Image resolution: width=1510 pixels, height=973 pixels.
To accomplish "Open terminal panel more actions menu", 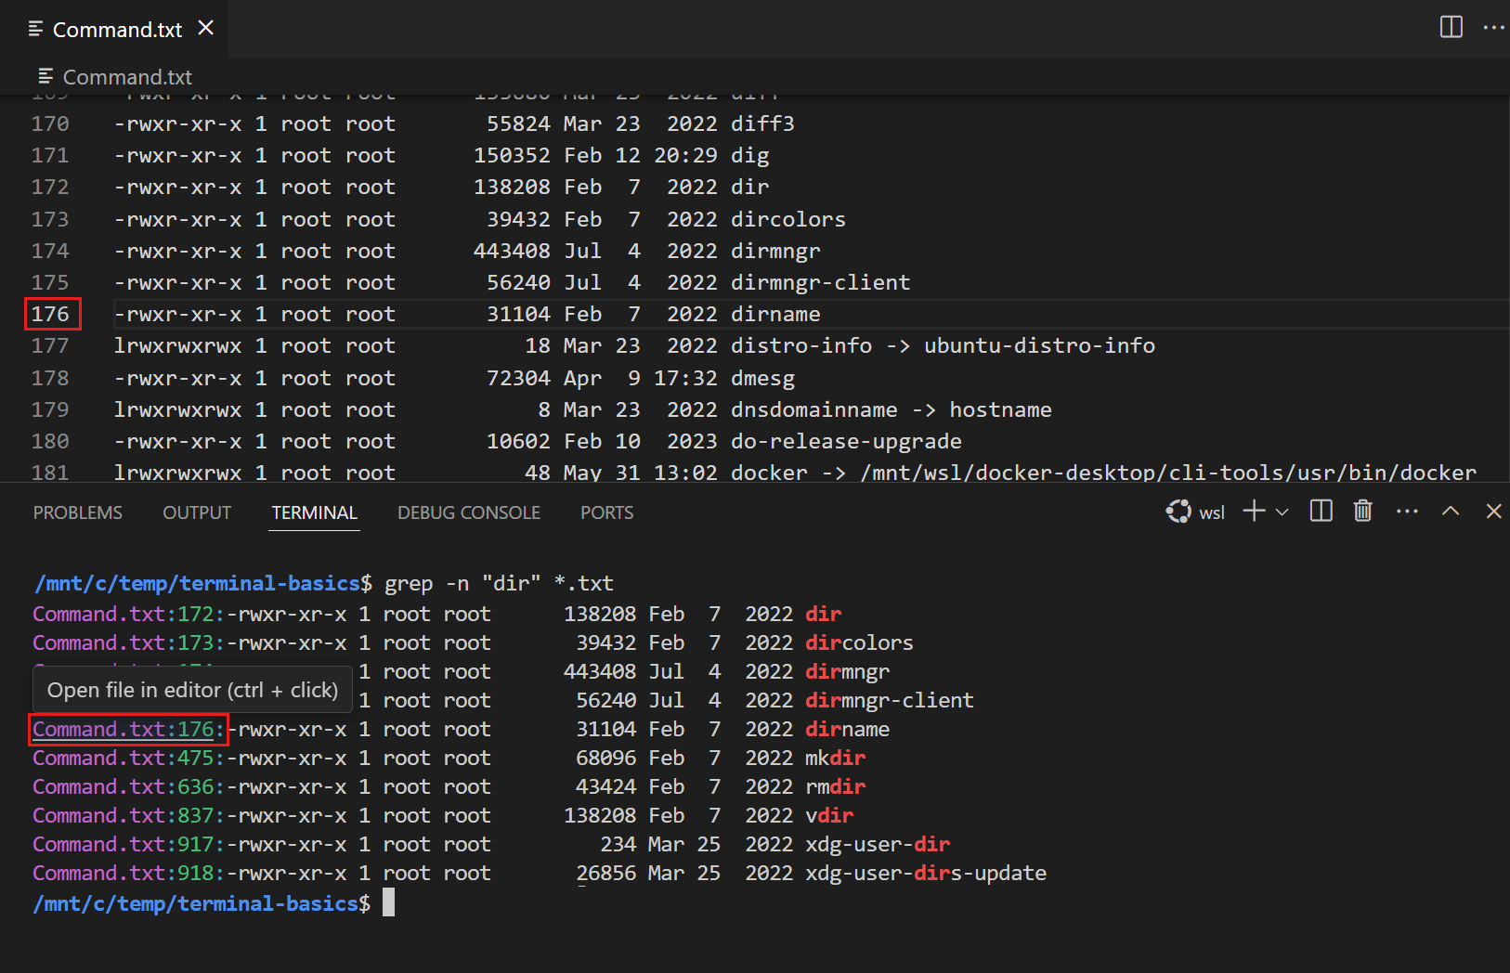I will pyautogui.click(x=1407, y=511).
